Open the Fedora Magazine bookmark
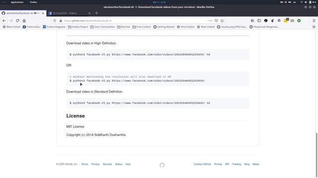 [x=54, y=27]
